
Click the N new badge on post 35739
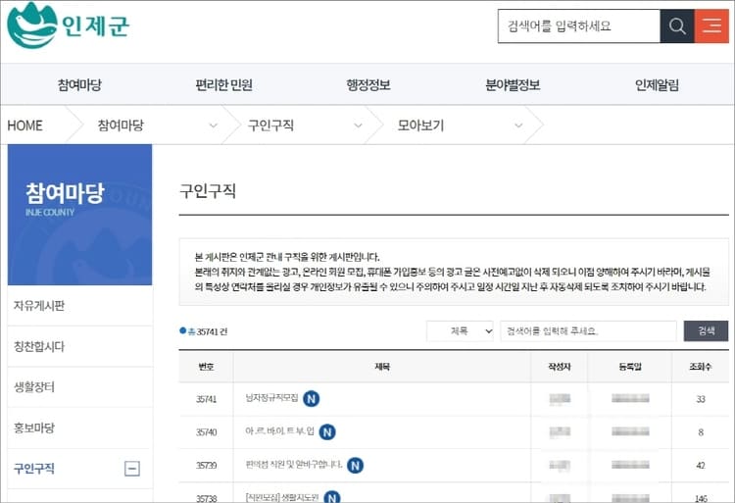(x=356, y=465)
